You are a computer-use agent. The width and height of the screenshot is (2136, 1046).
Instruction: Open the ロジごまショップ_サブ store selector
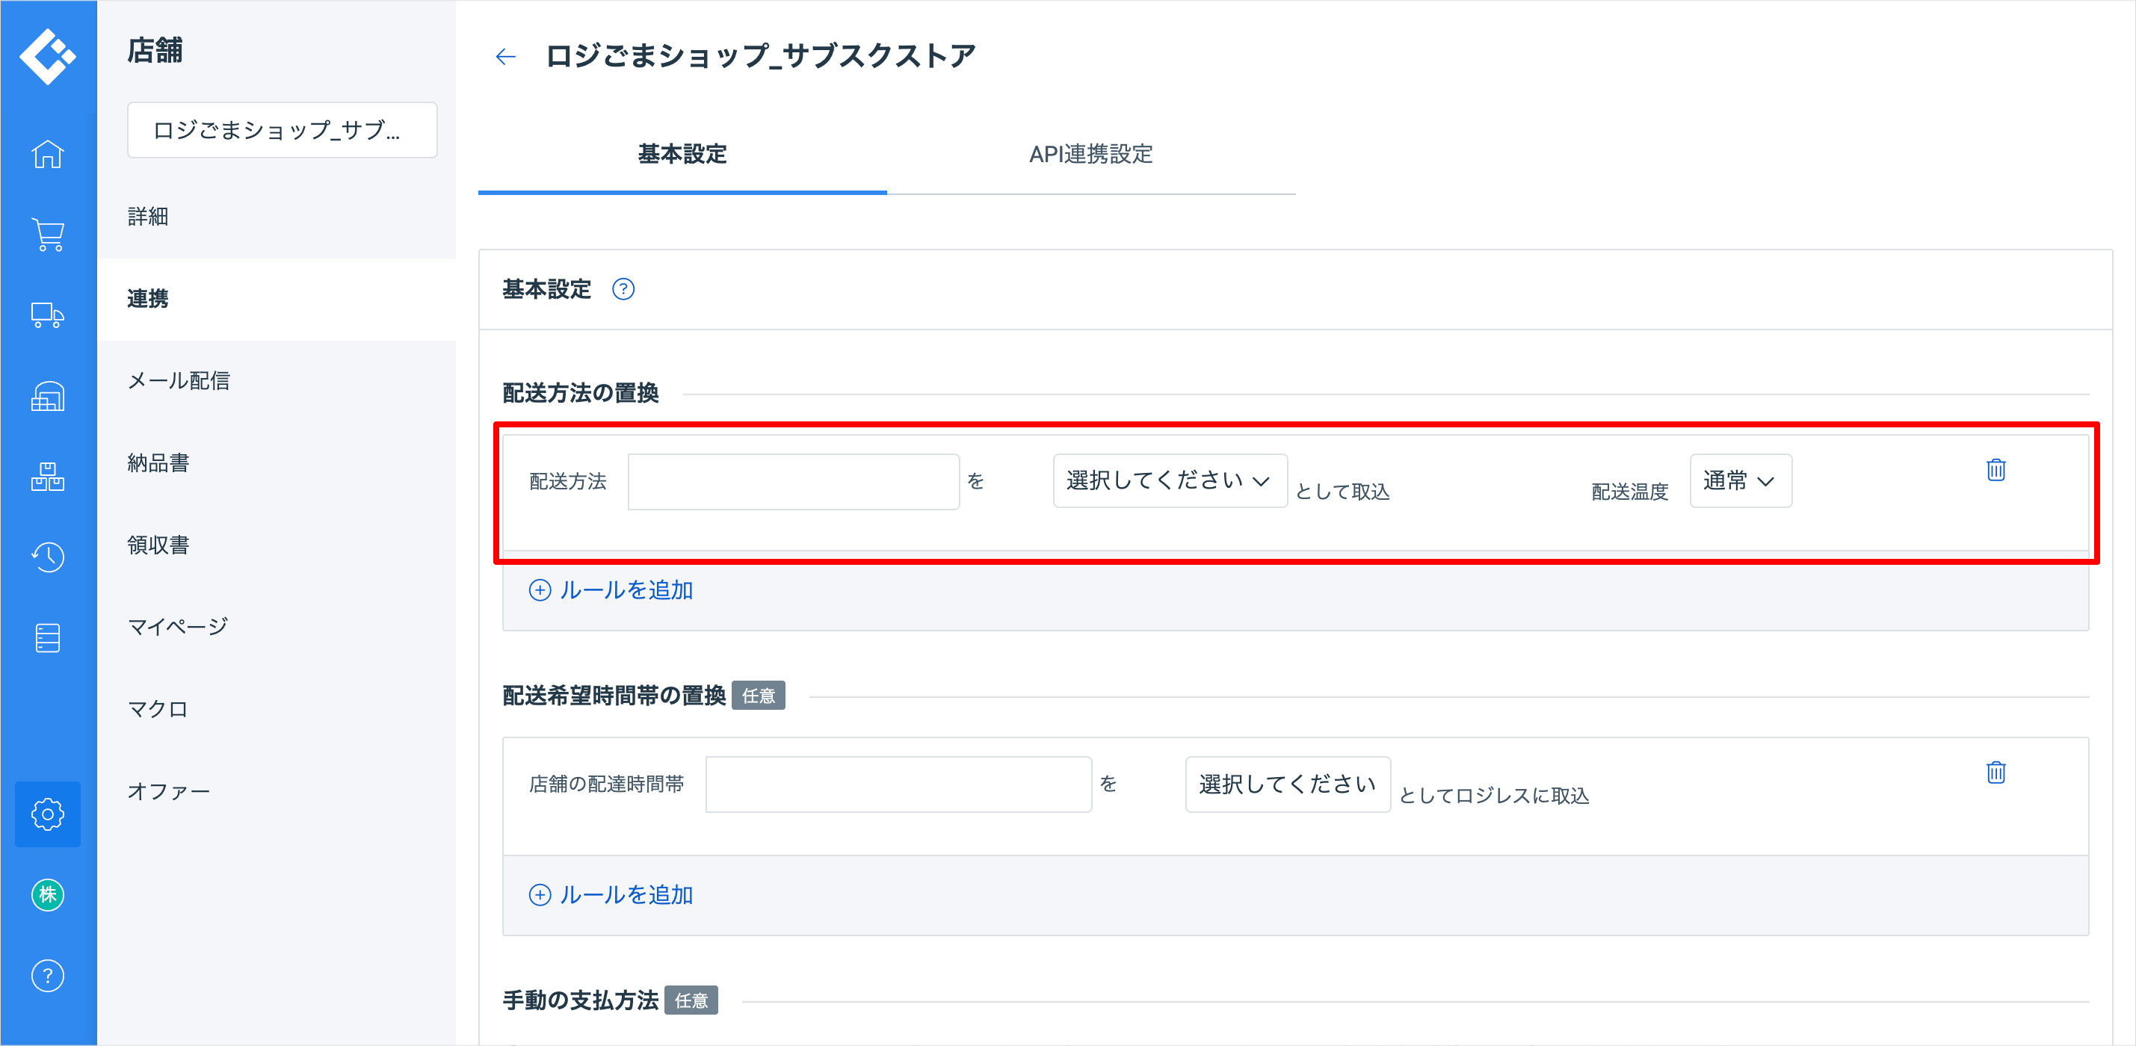(282, 130)
